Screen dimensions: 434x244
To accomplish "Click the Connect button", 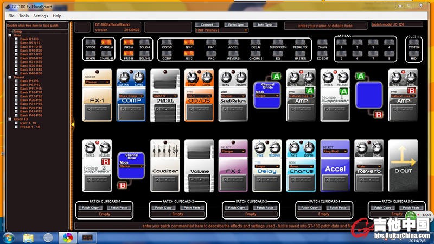I will [207, 24].
